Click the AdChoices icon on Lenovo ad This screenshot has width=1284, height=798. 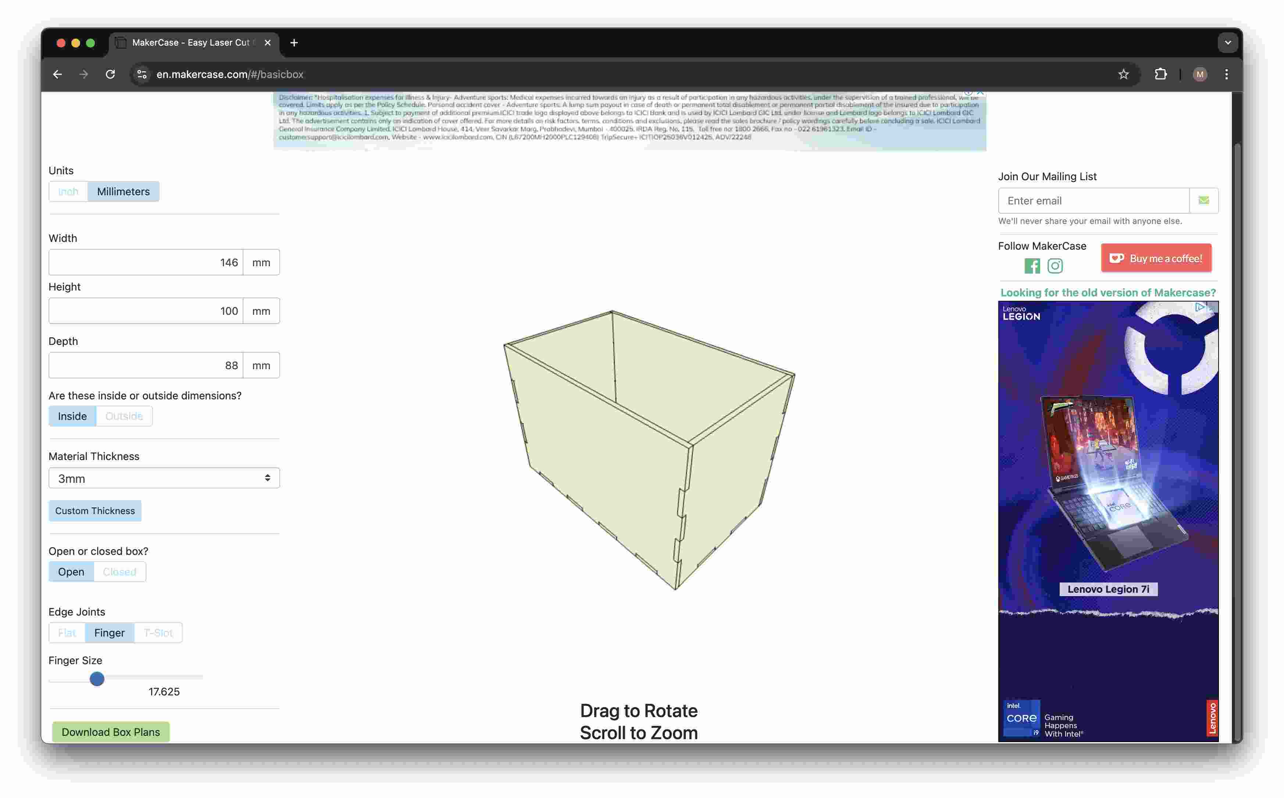[x=1199, y=307]
